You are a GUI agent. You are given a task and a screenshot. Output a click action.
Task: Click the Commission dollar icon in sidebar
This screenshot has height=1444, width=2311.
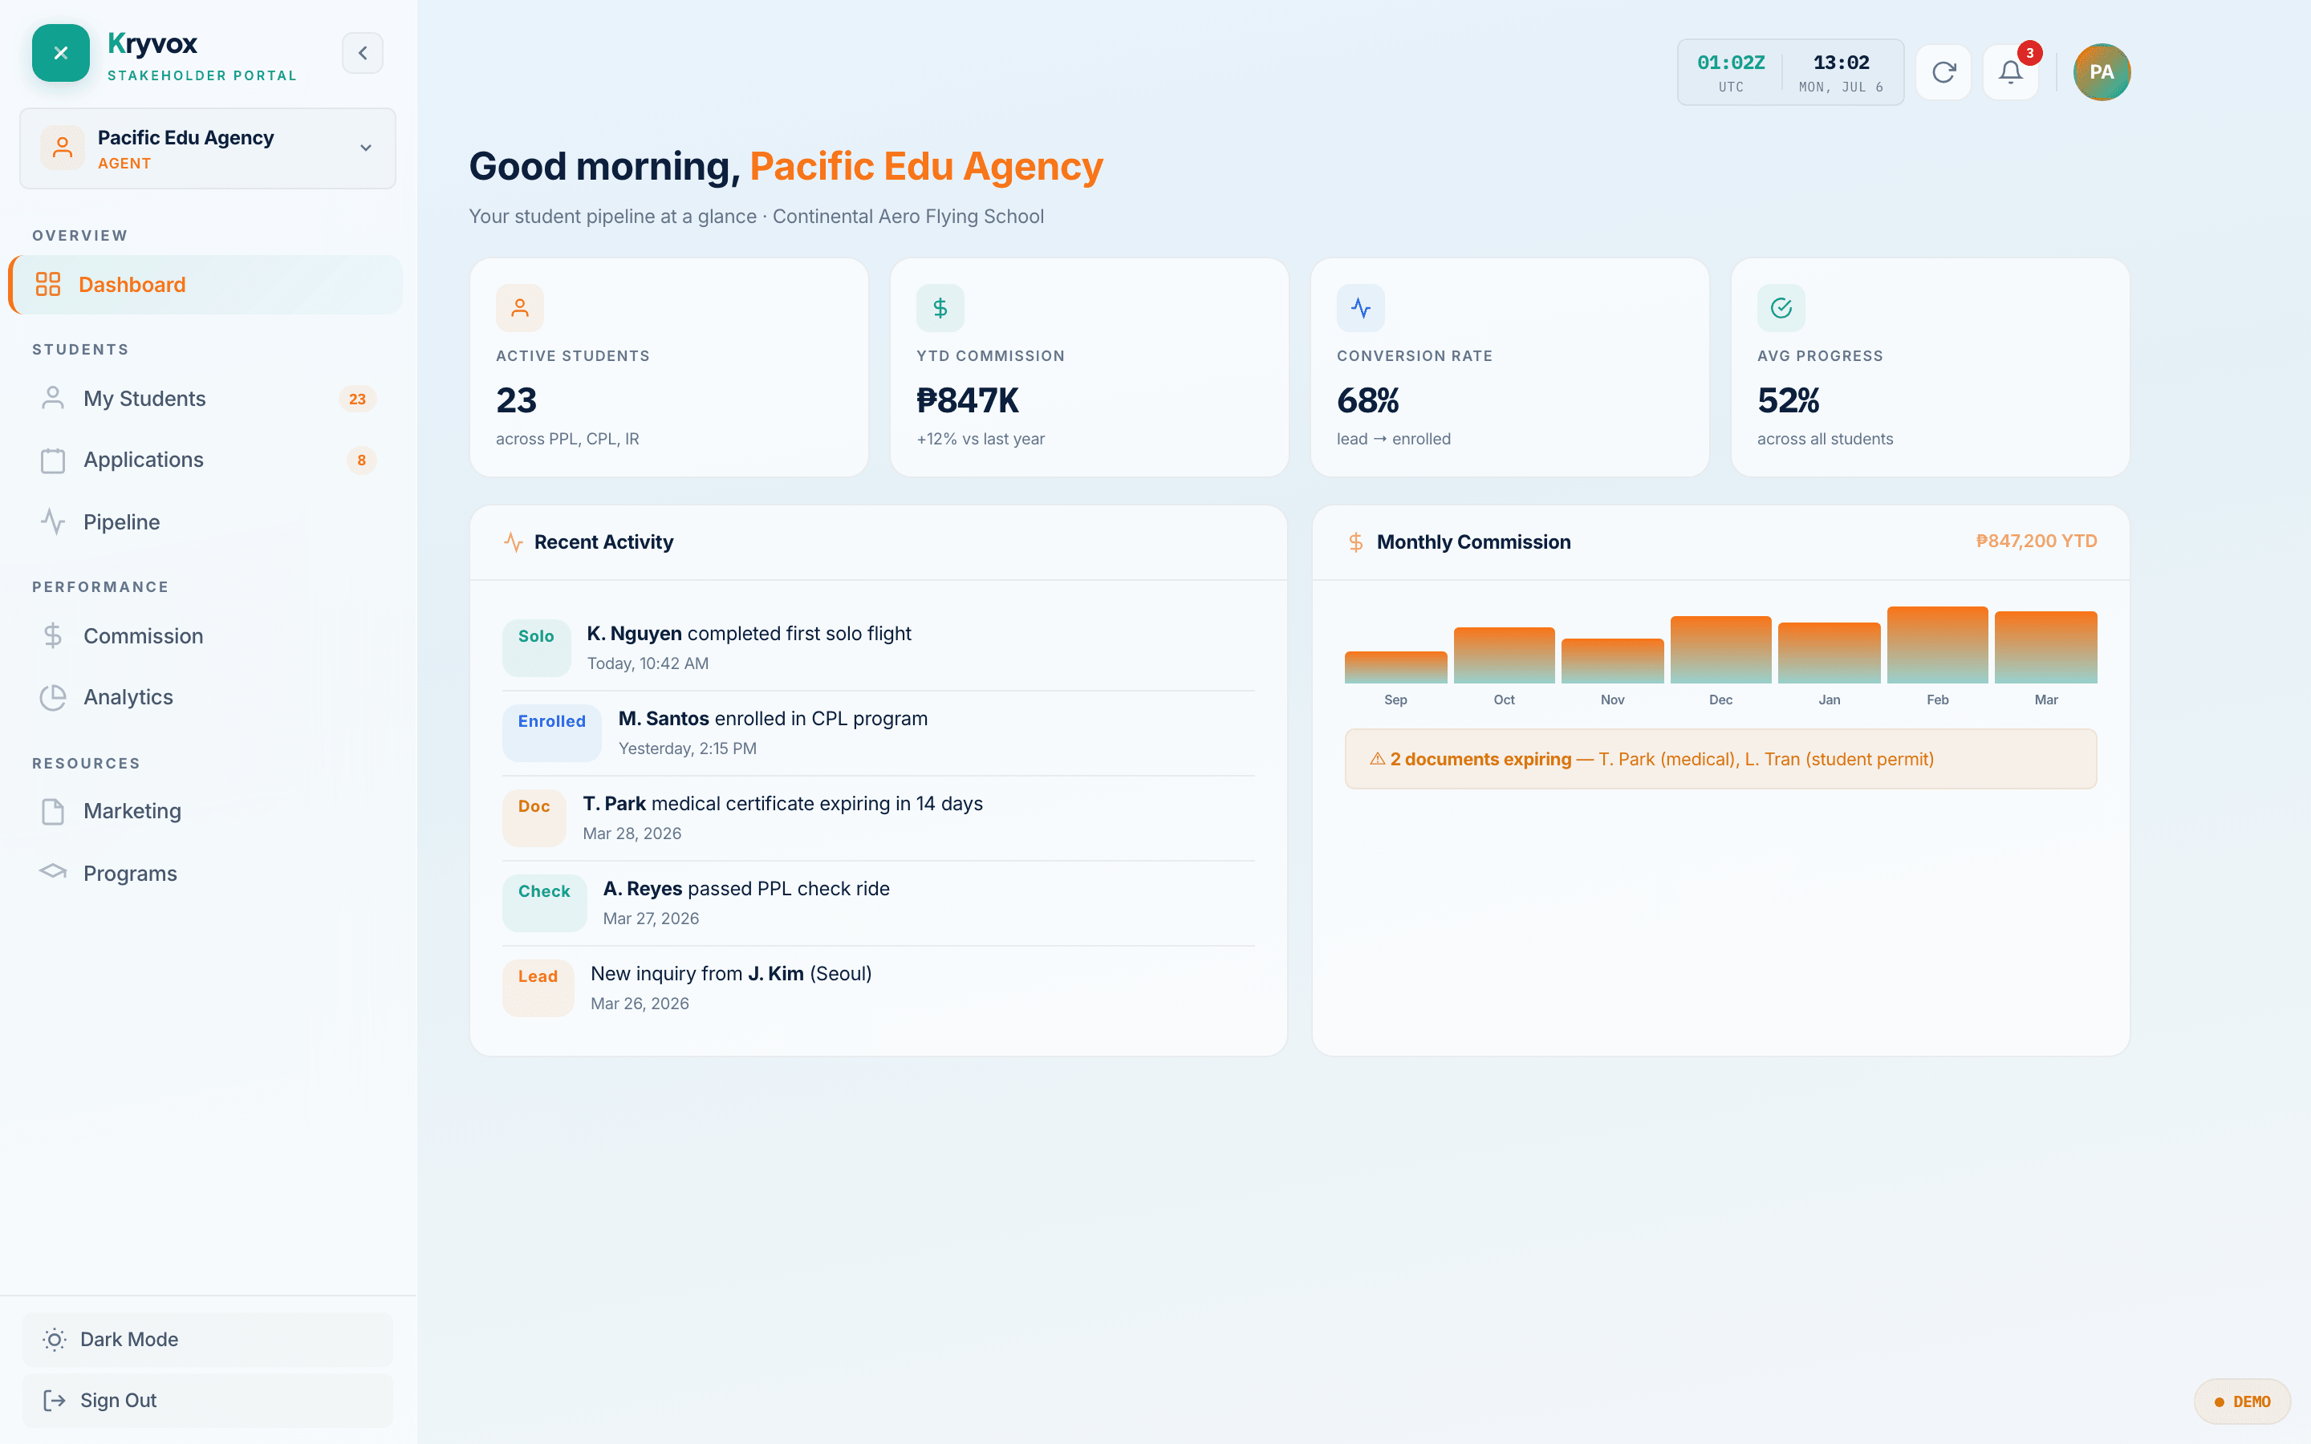[52, 636]
